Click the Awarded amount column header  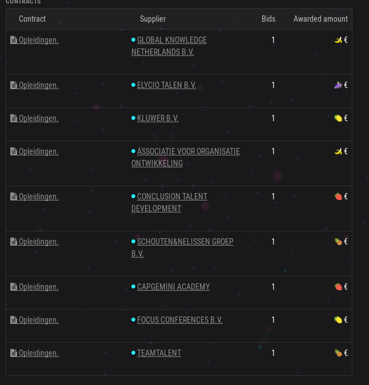click(x=320, y=19)
